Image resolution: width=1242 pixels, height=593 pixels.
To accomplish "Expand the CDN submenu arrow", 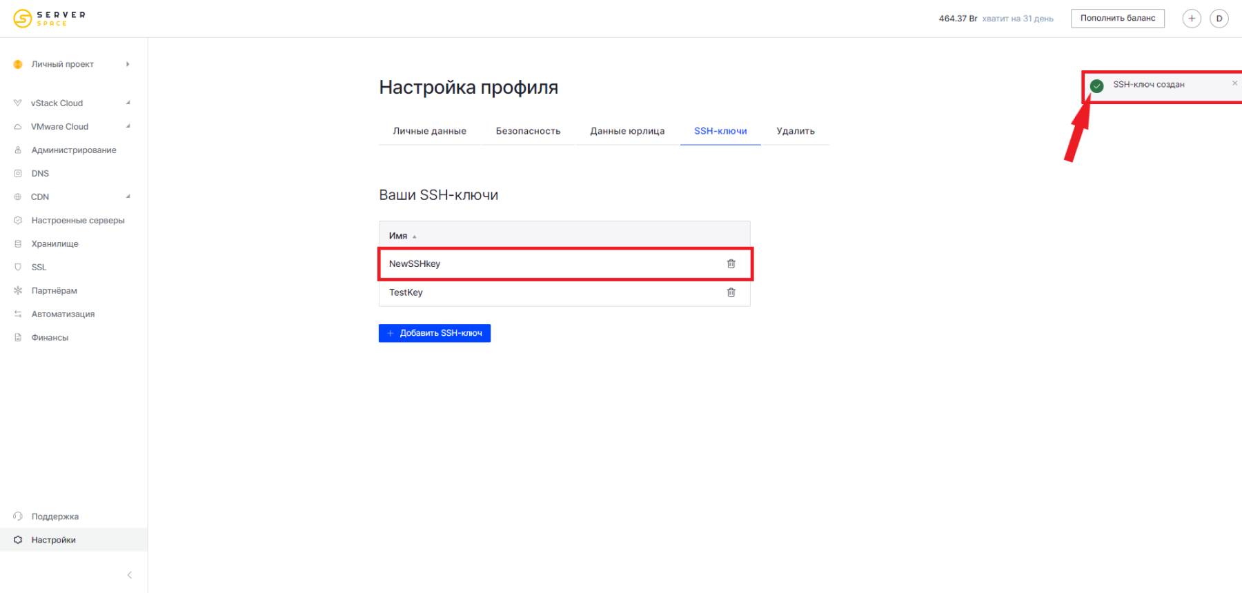I will coord(128,197).
